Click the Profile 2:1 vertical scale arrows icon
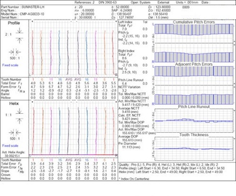The height and width of the screenshot is (196, 236). point(19,36)
